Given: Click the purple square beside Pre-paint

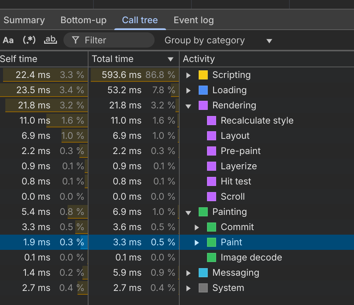Looking at the screenshot, I should click(x=212, y=151).
